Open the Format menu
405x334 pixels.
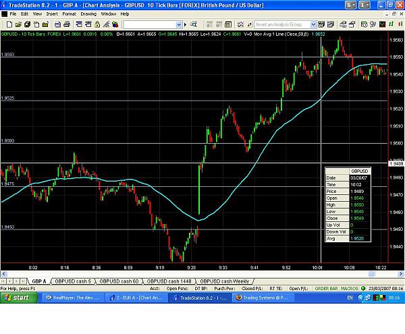tap(69, 13)
